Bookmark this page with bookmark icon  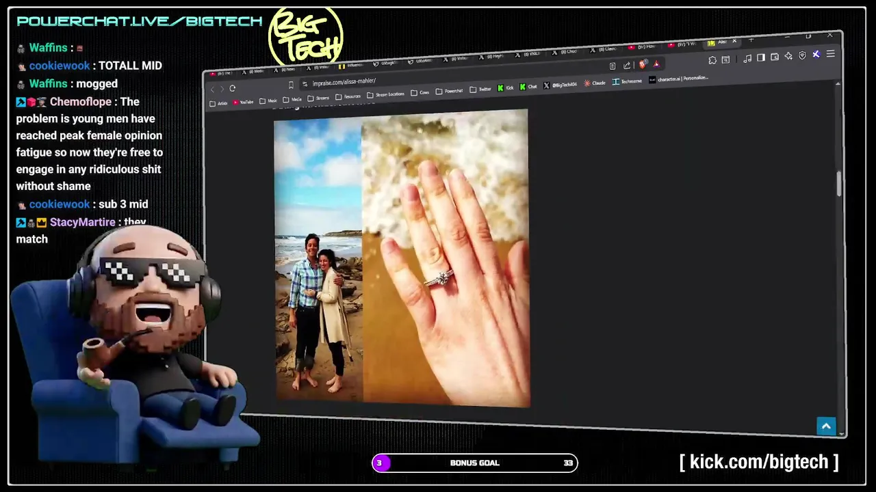[x=291, y=85]
